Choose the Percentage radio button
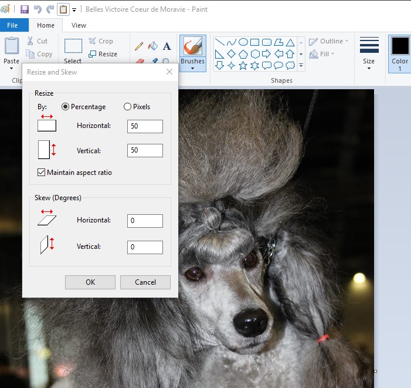 [x=65, y=107]
